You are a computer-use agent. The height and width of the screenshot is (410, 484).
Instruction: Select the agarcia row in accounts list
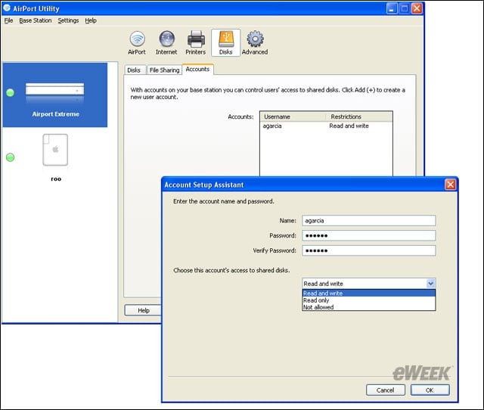coord(326,126)
